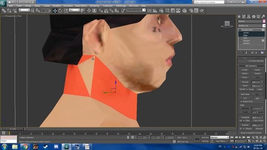267x150 pixels.
Task: Open the Quick Access Toolbar dropdown arrow
Action: pyautogui.click(x=35, y=2)
